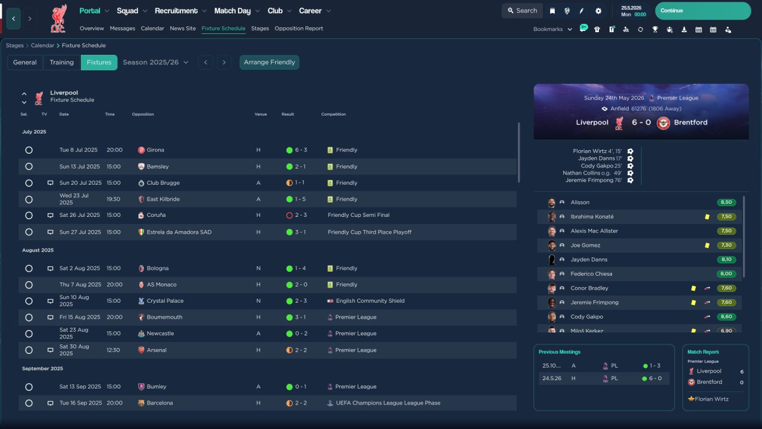Select the 24.5.26 previous meeting row

pyautogui.click(x=603, y=378)
